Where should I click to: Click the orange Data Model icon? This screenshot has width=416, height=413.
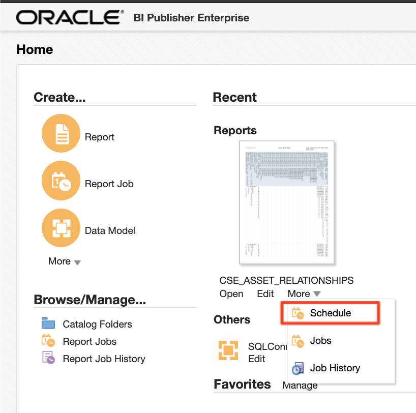(61, 227)
